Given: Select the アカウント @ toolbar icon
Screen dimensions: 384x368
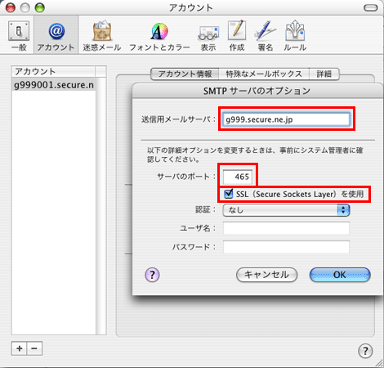Looking at the screenshot, I should [x=56, y=36].
